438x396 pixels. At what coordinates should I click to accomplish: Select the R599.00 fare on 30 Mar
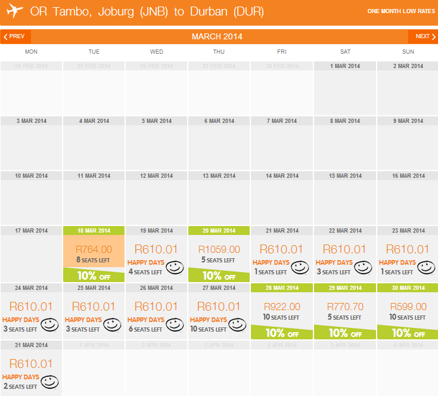pyautogui.click(x=408, y=307)
